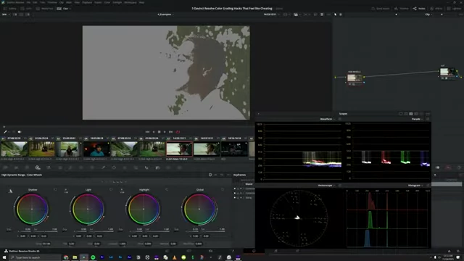Select clip 09 dark thumbnail

[x=234, y=149]
